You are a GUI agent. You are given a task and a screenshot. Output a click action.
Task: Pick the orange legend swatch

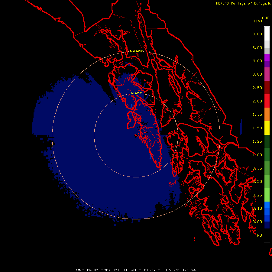pos(267,114)
